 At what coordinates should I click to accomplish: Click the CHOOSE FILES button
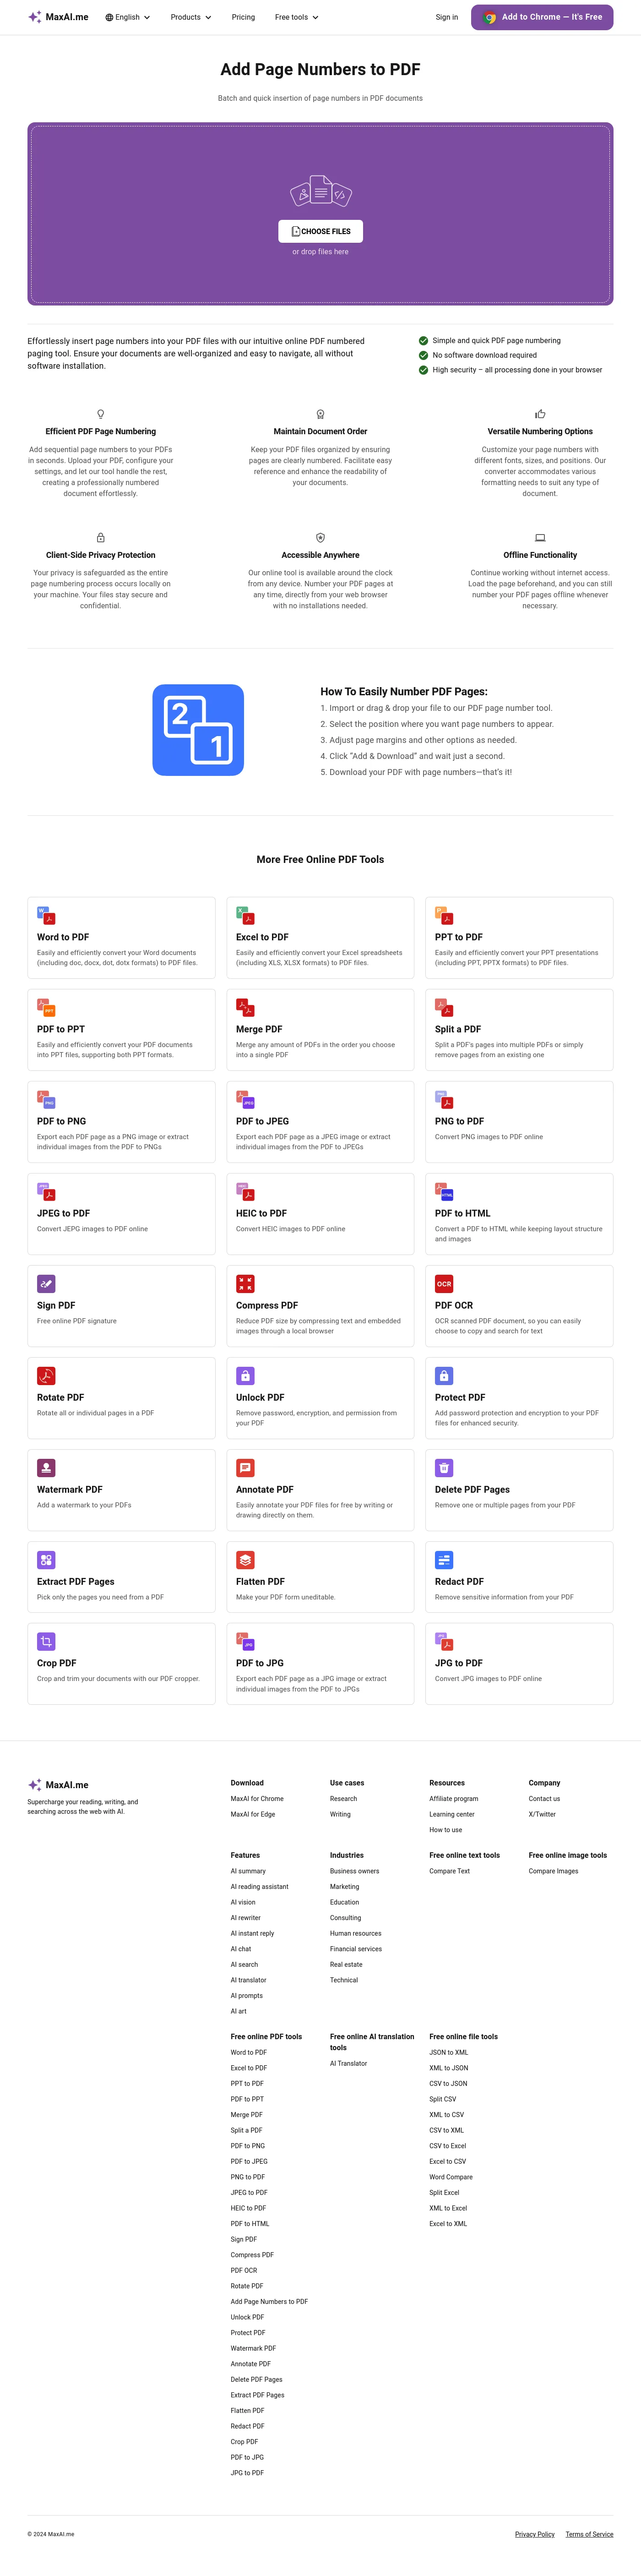coord(320,231)
